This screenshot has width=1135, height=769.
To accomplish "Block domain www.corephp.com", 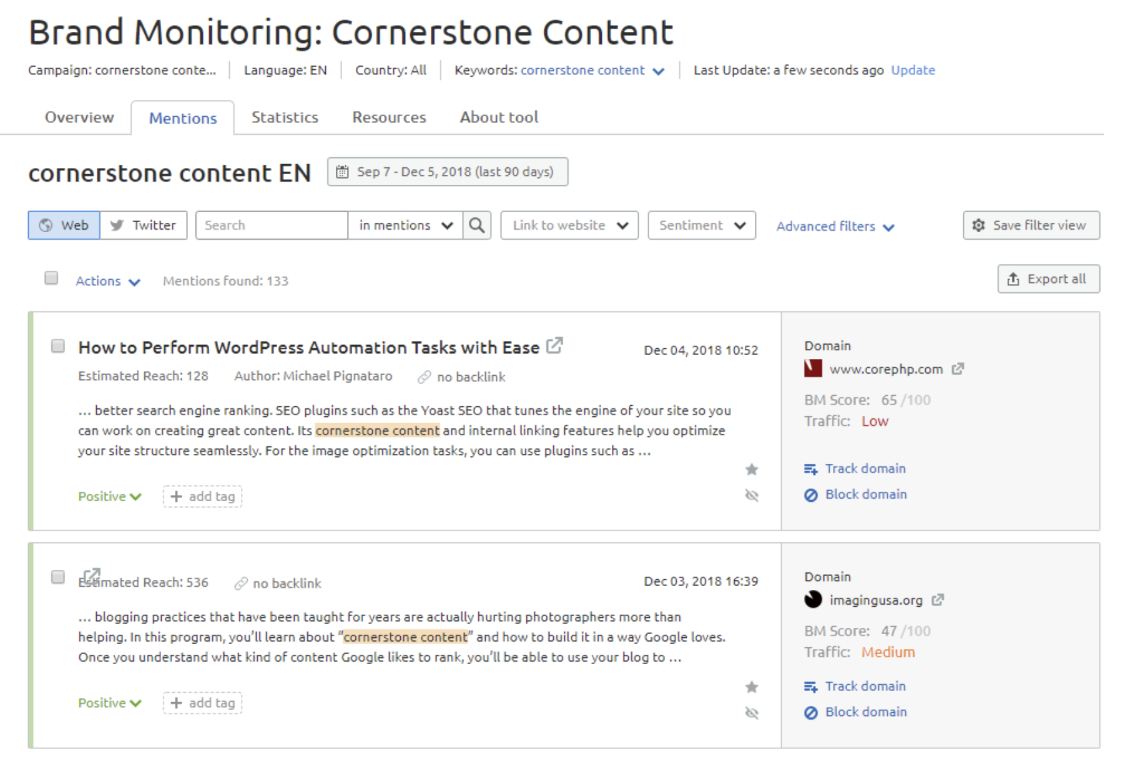I will (855, 494).
